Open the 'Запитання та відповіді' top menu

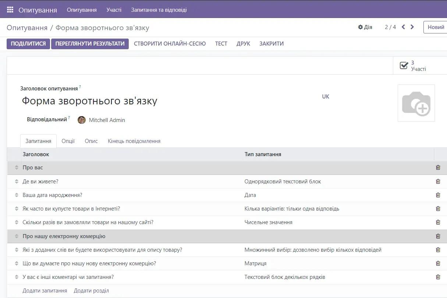coord(159,10)
